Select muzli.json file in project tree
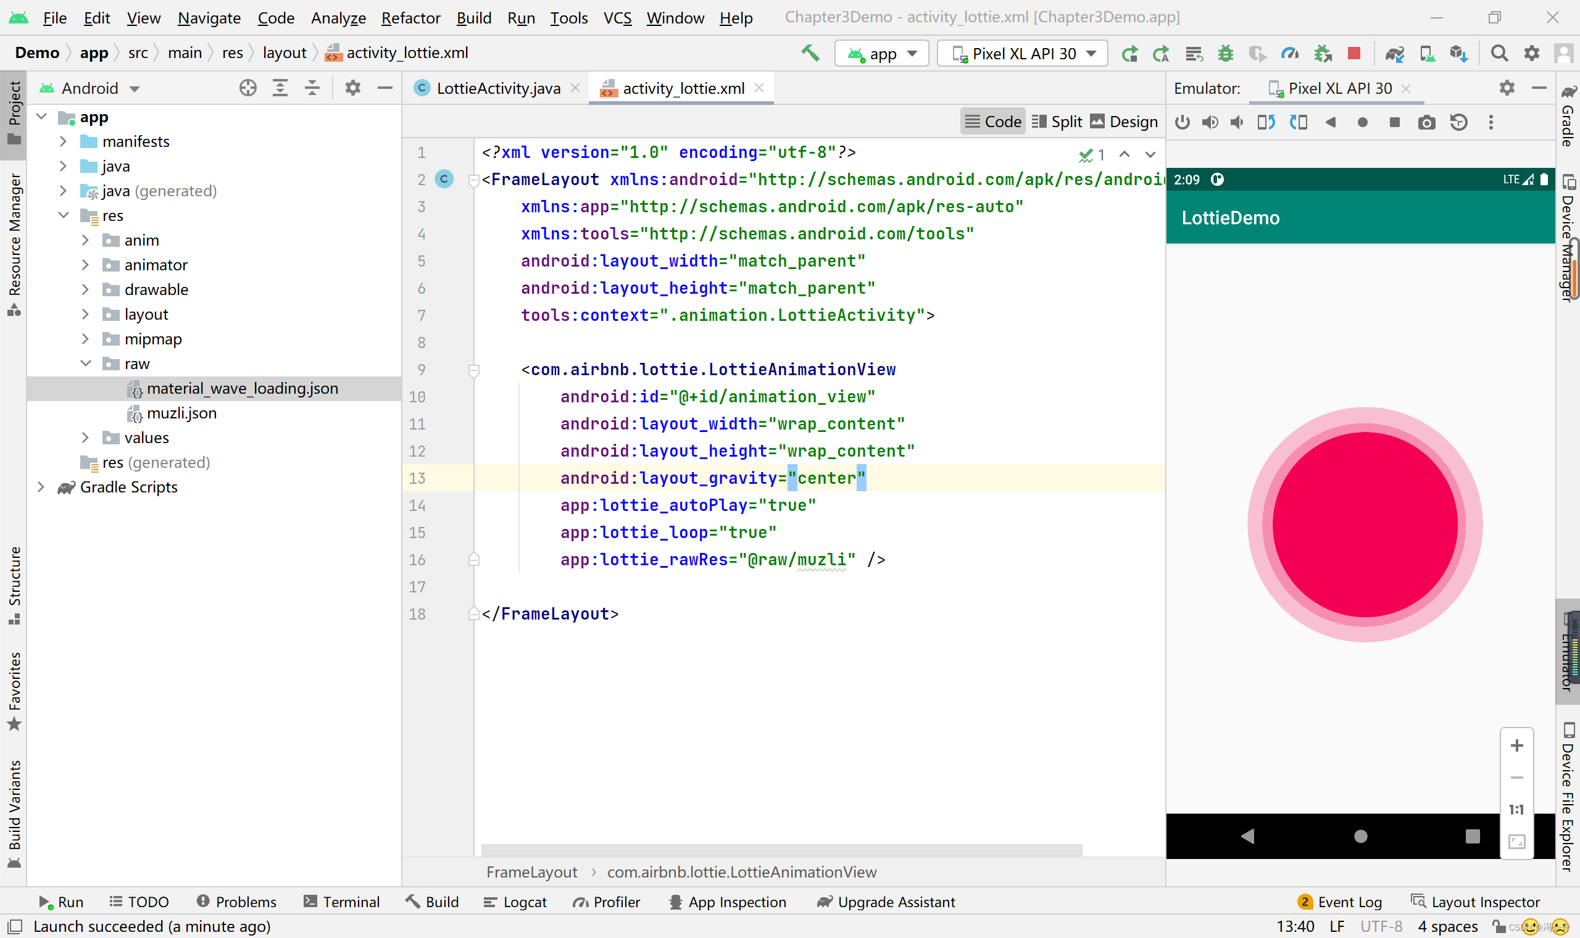The image size is (1580, 938). click(x=181, y=413)
